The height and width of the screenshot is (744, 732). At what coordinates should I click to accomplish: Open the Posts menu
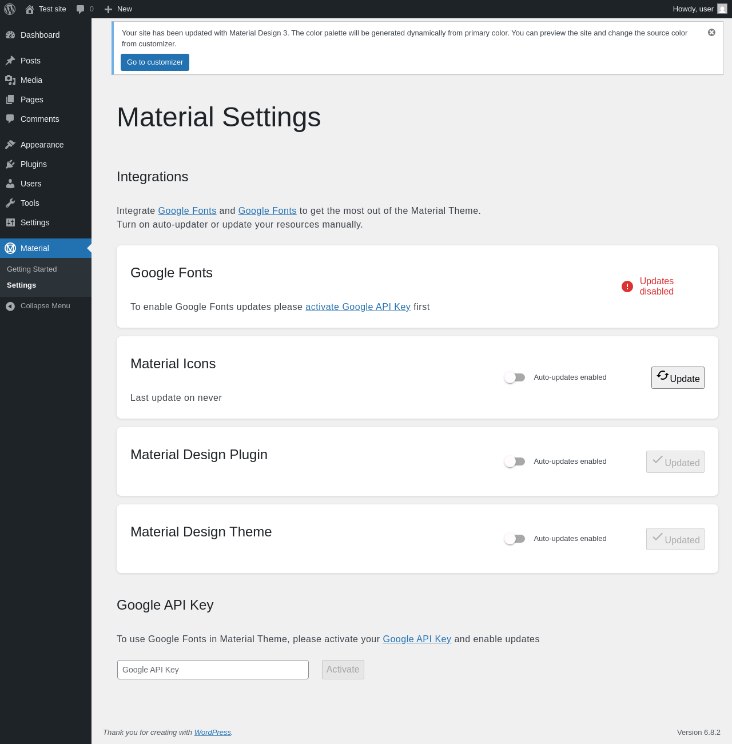46,61
